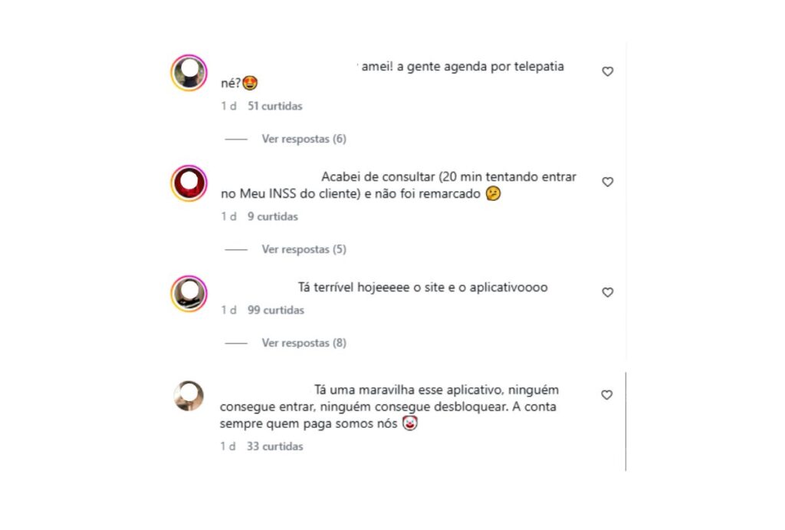Click the 1 d timestamp under the Meu INSS comment
The image size is (785, 530).
point(228,216)
